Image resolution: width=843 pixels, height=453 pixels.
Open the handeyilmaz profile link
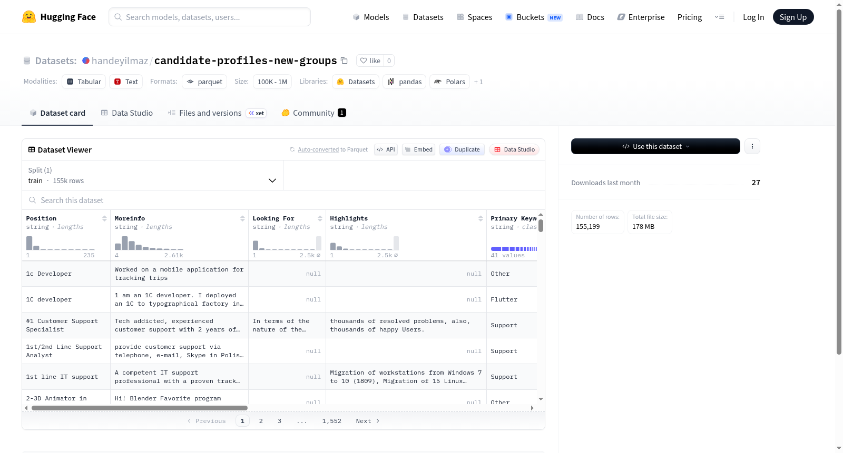(x=120, y=61)
